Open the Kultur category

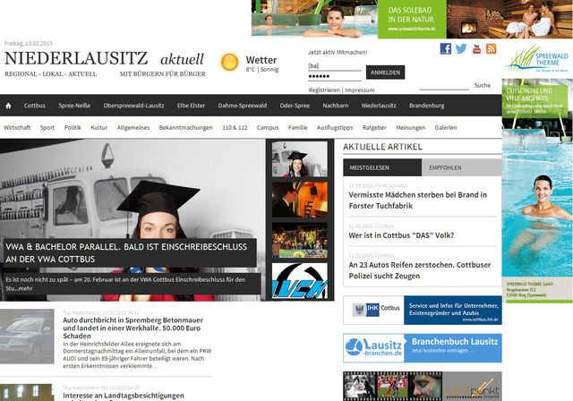(99, 127)
